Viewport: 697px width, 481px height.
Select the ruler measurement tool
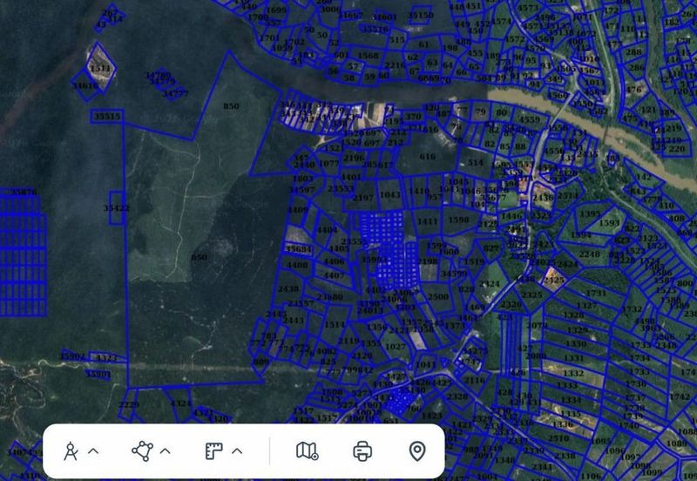[214, 451]
